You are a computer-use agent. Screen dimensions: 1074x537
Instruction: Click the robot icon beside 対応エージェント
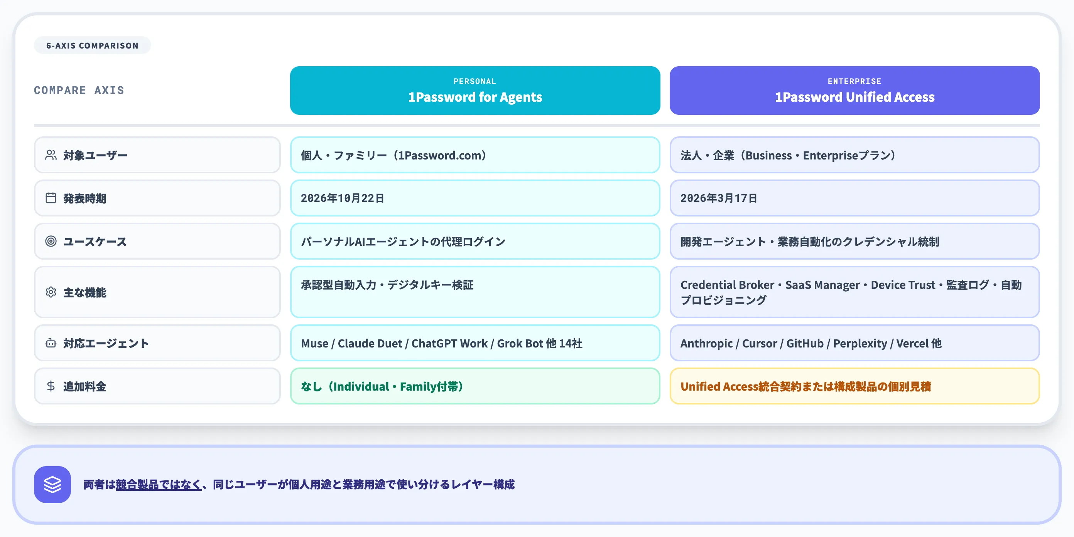click(x=51, y=344)
